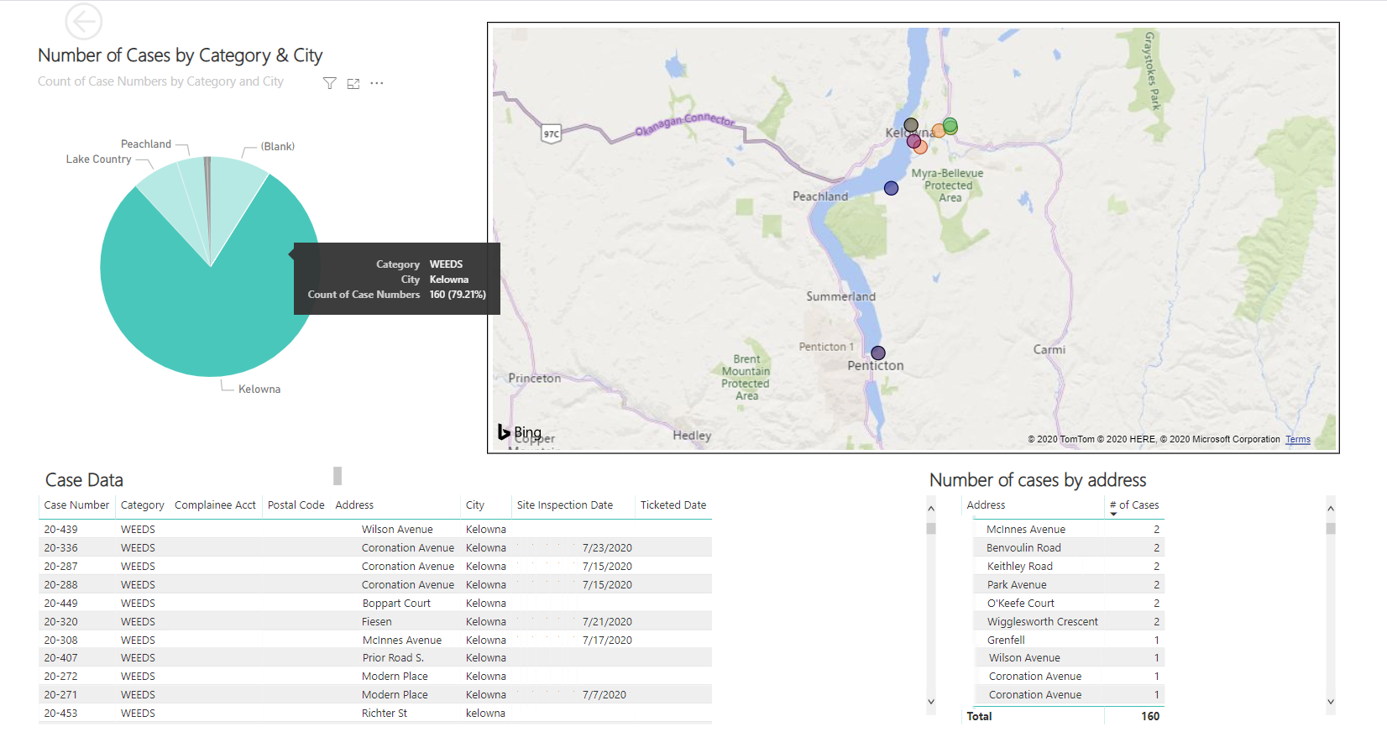The image size is (1387, 732).
Task: Click the 7/21/2020 inspection date
Action: coord(607,622)
